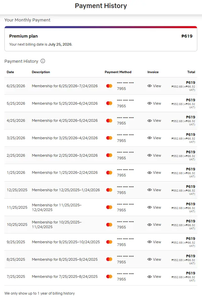Select the 2/25/2026 membership description

point(65,155)
